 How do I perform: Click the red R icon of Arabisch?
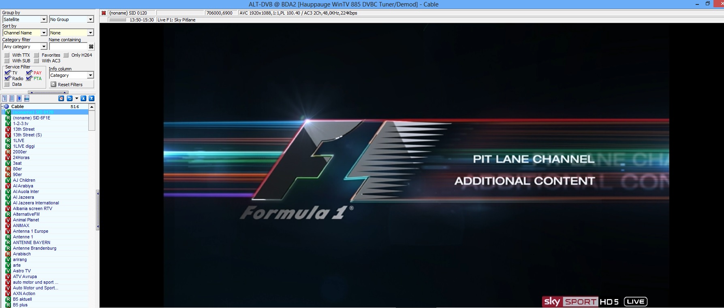click(8, 254)
